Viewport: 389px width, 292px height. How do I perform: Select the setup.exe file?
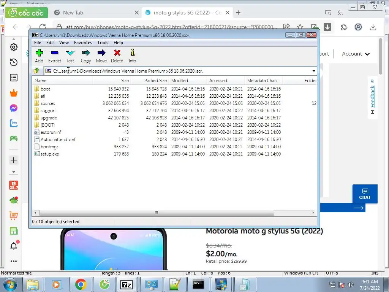coord(50,154)
